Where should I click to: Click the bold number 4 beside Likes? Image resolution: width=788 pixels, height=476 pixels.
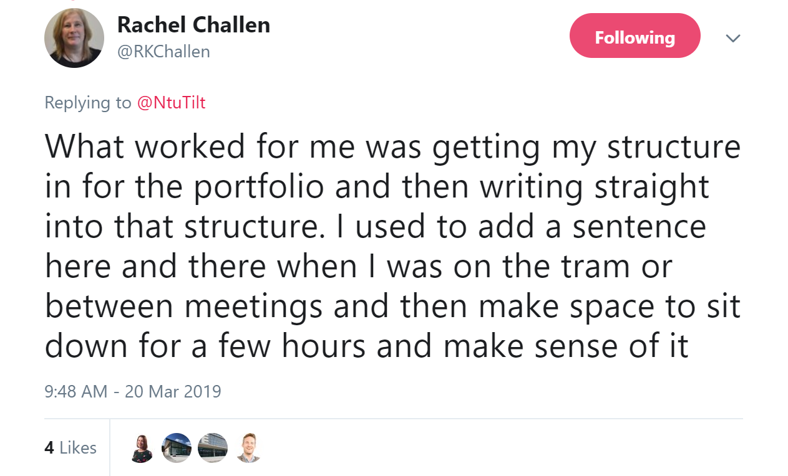(x=49, y=447)
